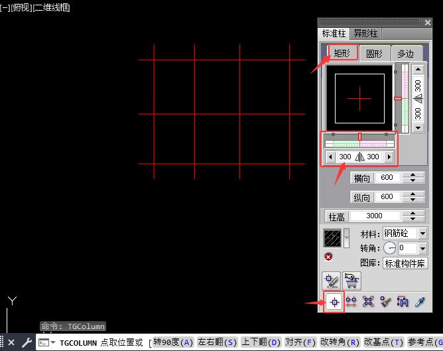The height and width of the screenshot is (351, 443).
Task: Open the recent commands list in command line
Action: point(53,342)
